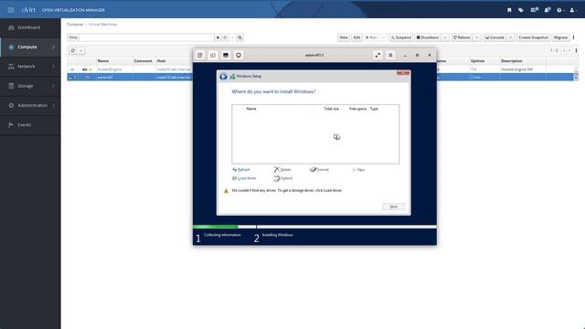The image size is (585, 329).
Task: Click the Suspend button
Action: [401, 37]
